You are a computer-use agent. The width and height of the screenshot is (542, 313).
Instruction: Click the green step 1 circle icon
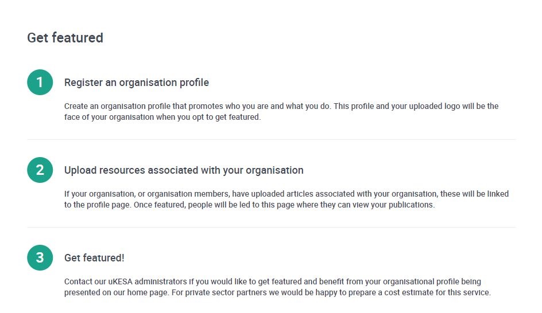[40, 82]
